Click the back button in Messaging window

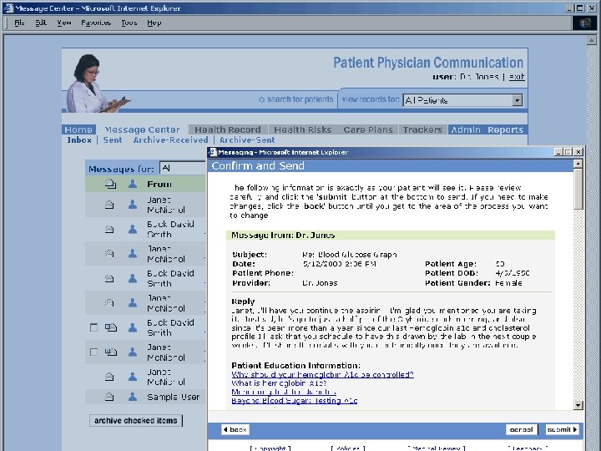[235, 429]
